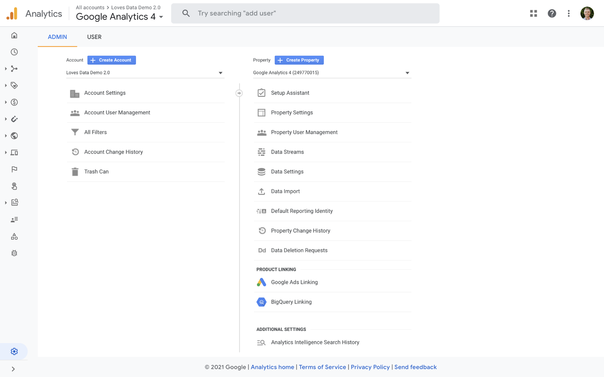Click the search field
This screenshot has height=377, width=604.
pos(305,13)
